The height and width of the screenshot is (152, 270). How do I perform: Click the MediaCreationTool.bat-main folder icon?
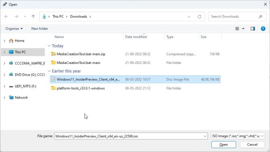(x=54, y=63)
